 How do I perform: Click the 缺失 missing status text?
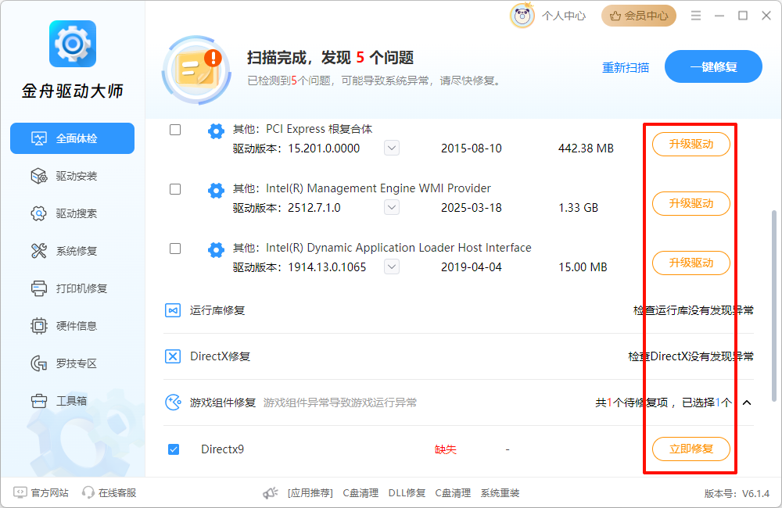(446, 449)
